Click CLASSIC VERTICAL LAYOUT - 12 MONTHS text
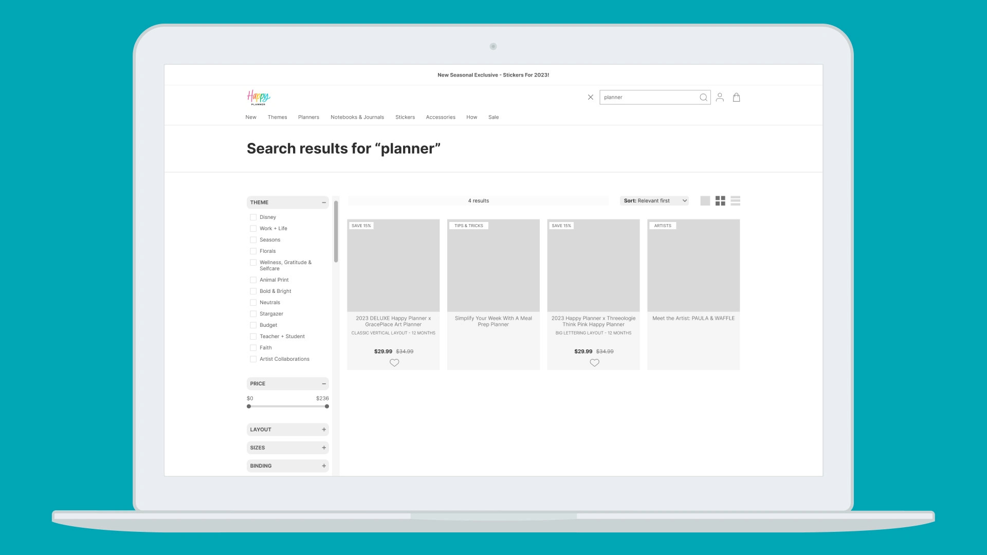Viewport: 987px width, 555px height. click(393, 333)
